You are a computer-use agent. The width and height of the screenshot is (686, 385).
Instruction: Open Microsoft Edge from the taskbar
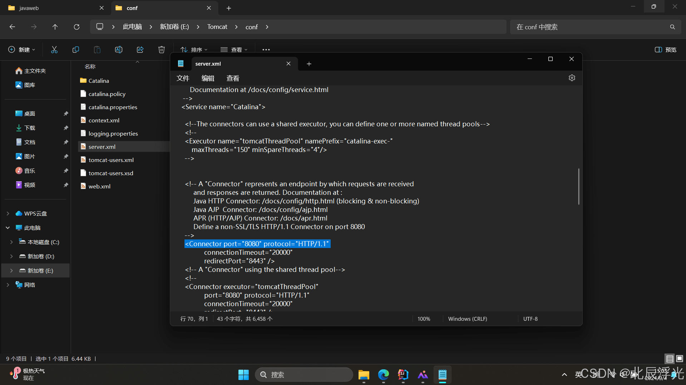tap(384, 375)
